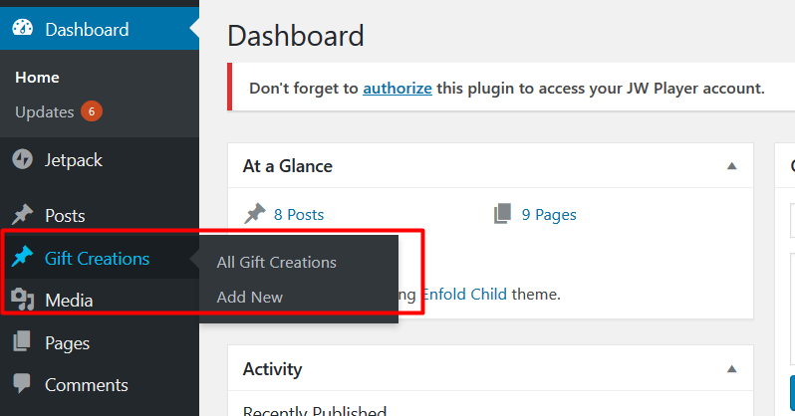Viewport: 795px width, 416px height.
Task: Click the Comments speech bubble icon
Action: pos(22,383)
